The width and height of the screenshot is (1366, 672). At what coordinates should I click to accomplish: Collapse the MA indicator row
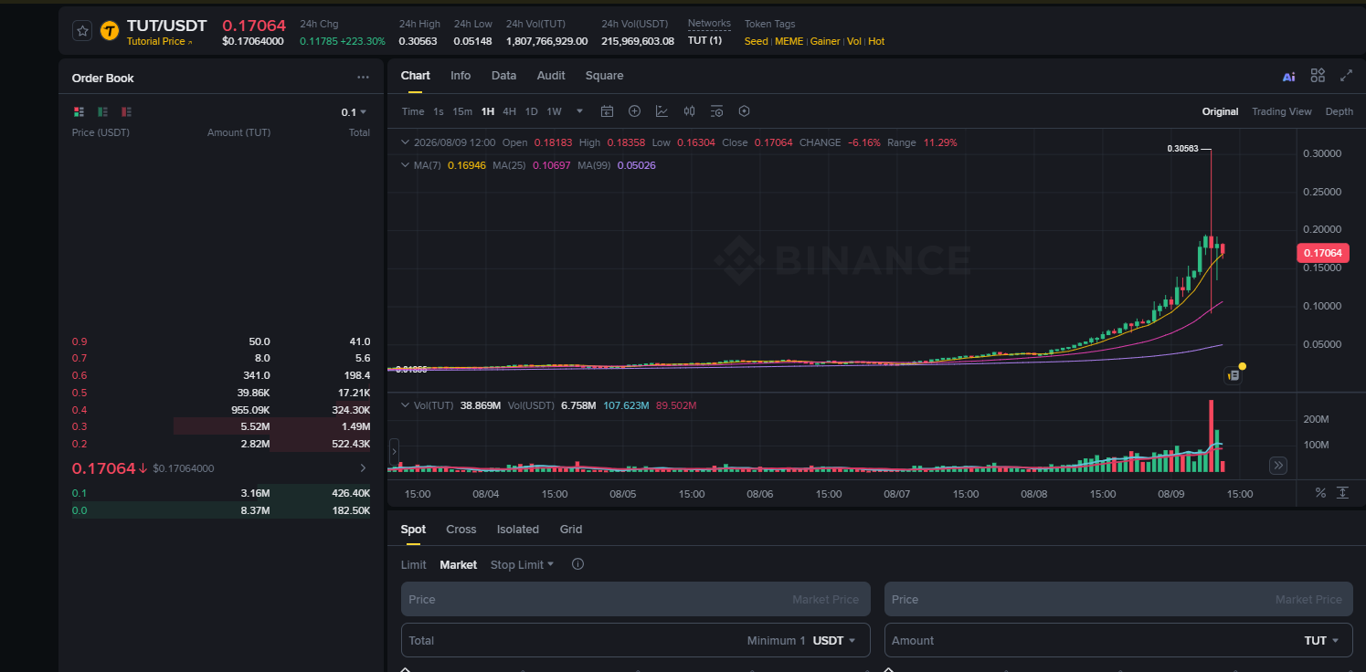tap(406, 165)
